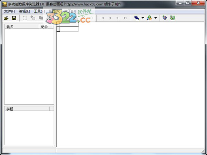Viewport: 207px width, 155px height.
Task: Click the open folder icon in toolbar
Action: (6, 18)
